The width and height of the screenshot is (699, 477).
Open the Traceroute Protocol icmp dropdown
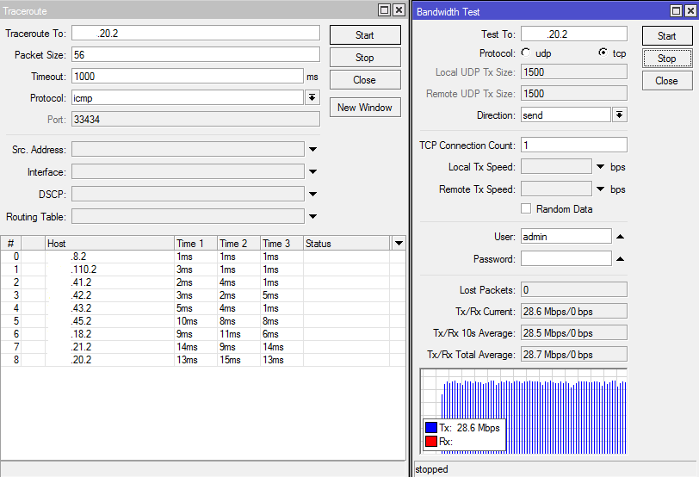pyautogui.click(x=312, y=97)
